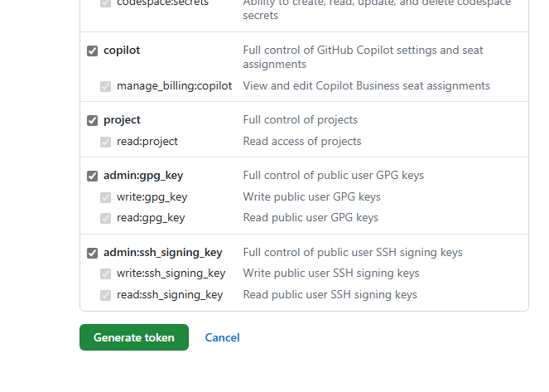The height and width of the screenshot is (392, 549).
Task: Select the 'read:ssh_signing_key' label
Action: [x=170, y=295]
